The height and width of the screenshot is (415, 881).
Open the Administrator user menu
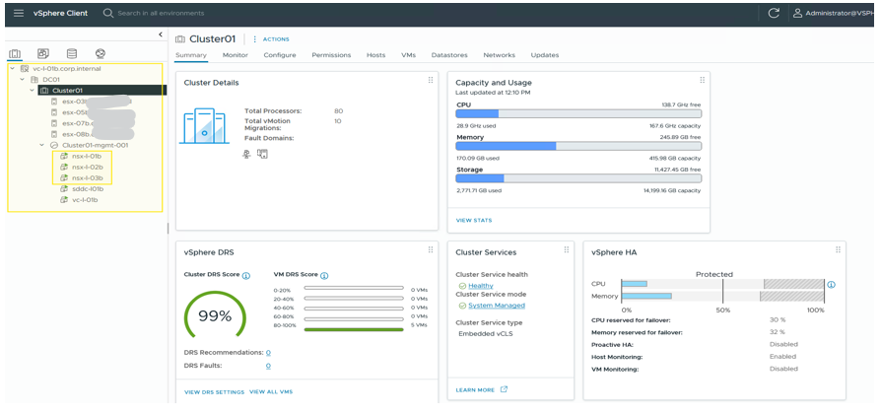[836, 14]
